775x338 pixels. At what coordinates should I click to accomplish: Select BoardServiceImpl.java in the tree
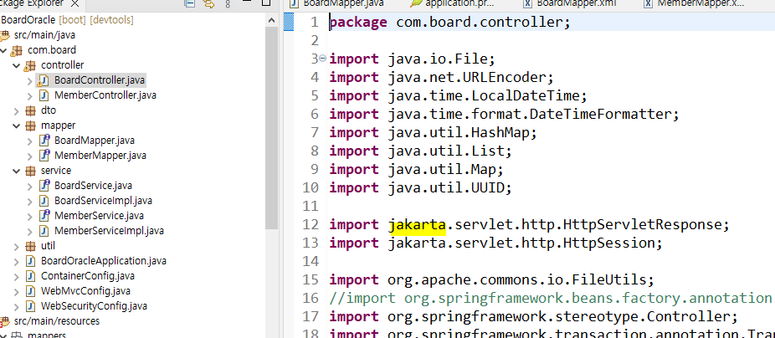point(103,201)
